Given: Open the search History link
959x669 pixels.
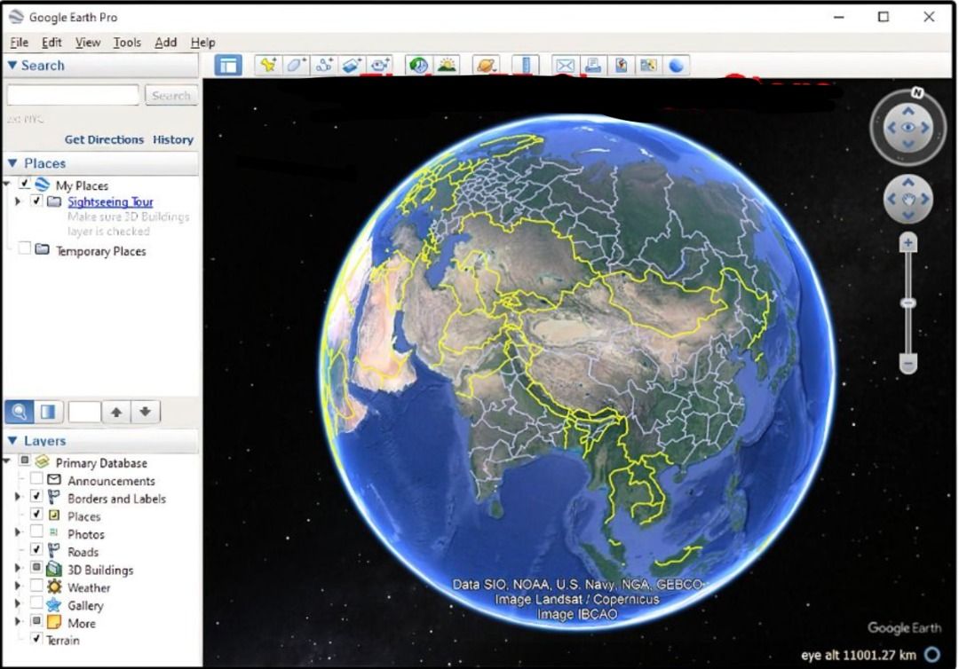Looking at the screenshot, I should pyautogui.click(x=173, y=139).
